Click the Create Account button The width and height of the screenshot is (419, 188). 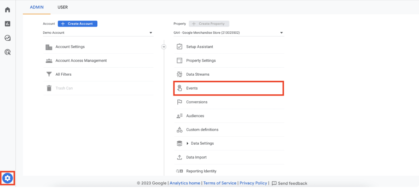click(78, 24)
